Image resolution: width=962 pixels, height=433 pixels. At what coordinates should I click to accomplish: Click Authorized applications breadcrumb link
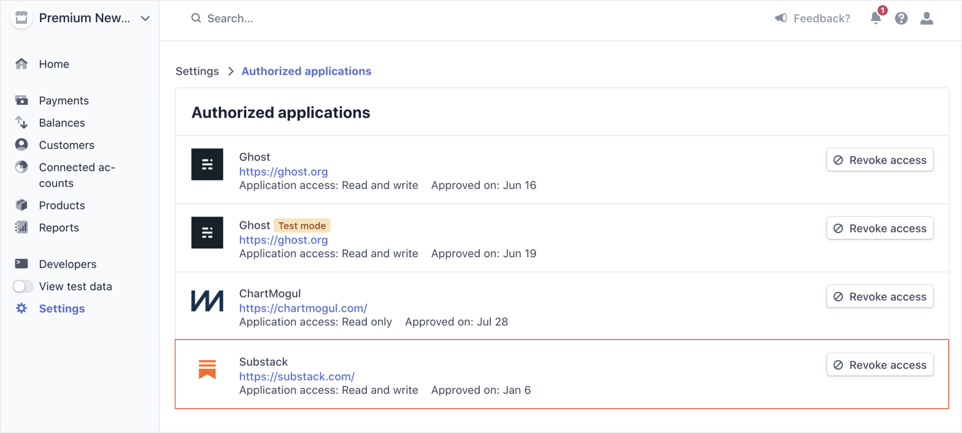(x=307, y=71)
